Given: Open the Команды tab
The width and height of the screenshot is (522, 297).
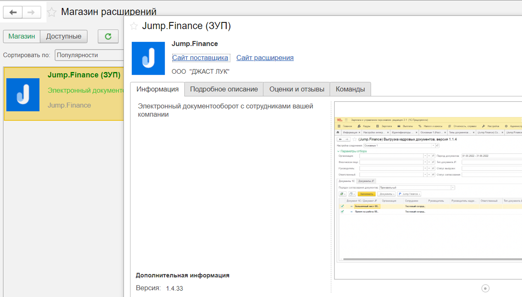Looking at the screenshot, I should (x=350, y=89).
